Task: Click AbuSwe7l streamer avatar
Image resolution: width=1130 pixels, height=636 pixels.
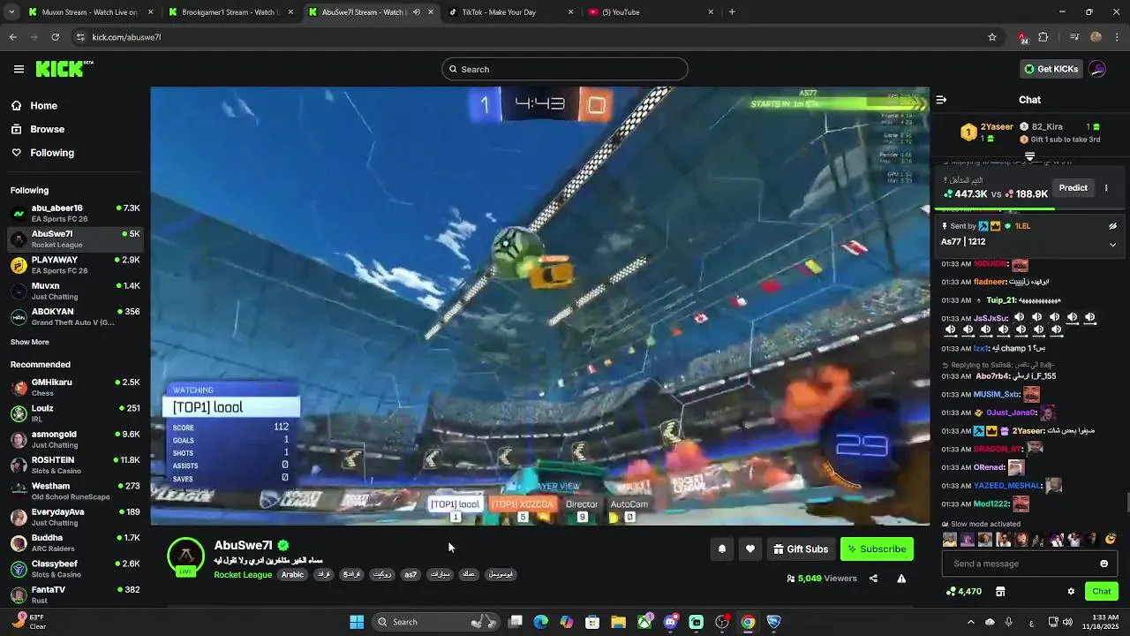Action: tap(185, 556)
